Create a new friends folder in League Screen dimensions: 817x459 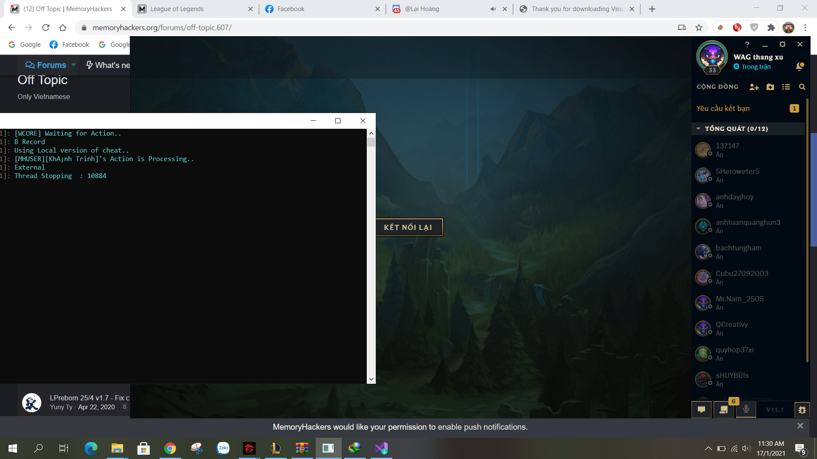pyautogui.click(x=770, y=87)
